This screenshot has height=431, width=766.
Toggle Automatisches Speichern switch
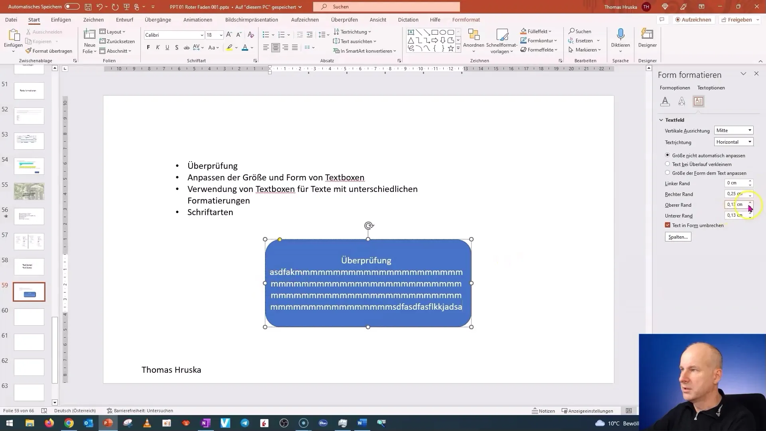click(x=72, y=7)
